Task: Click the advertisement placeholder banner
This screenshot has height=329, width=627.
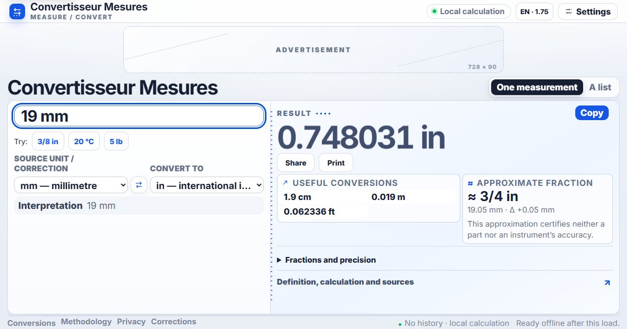Action: pos(313,50)
